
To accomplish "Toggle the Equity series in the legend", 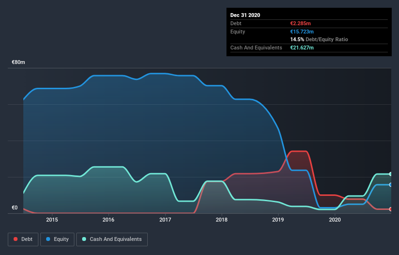I will [x=57, y=239].
